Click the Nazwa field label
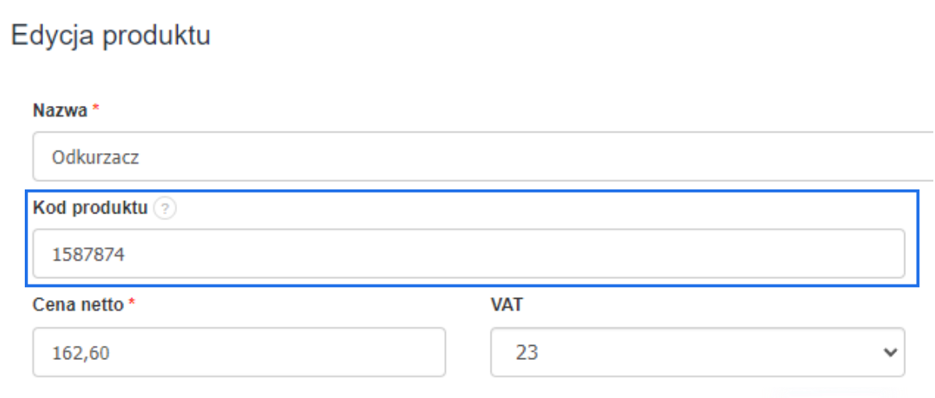The height and width of the screenshot is (398, 935). 60,110
